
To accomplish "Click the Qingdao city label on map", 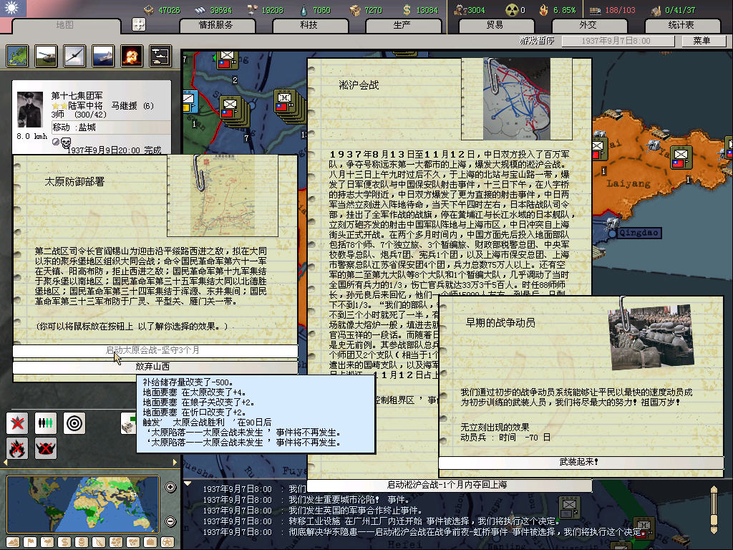I will 639,233.
